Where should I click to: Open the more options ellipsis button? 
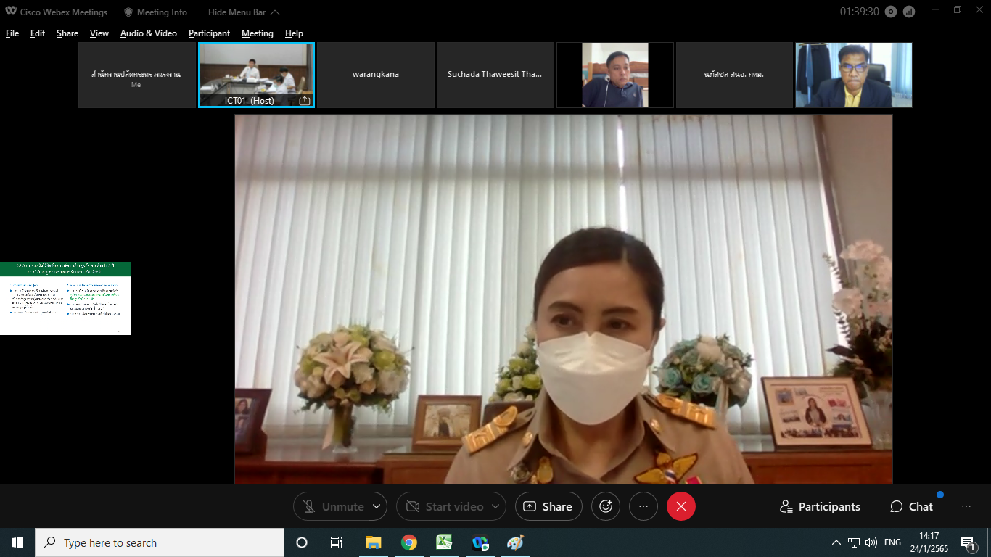click(x=643, y=506)
